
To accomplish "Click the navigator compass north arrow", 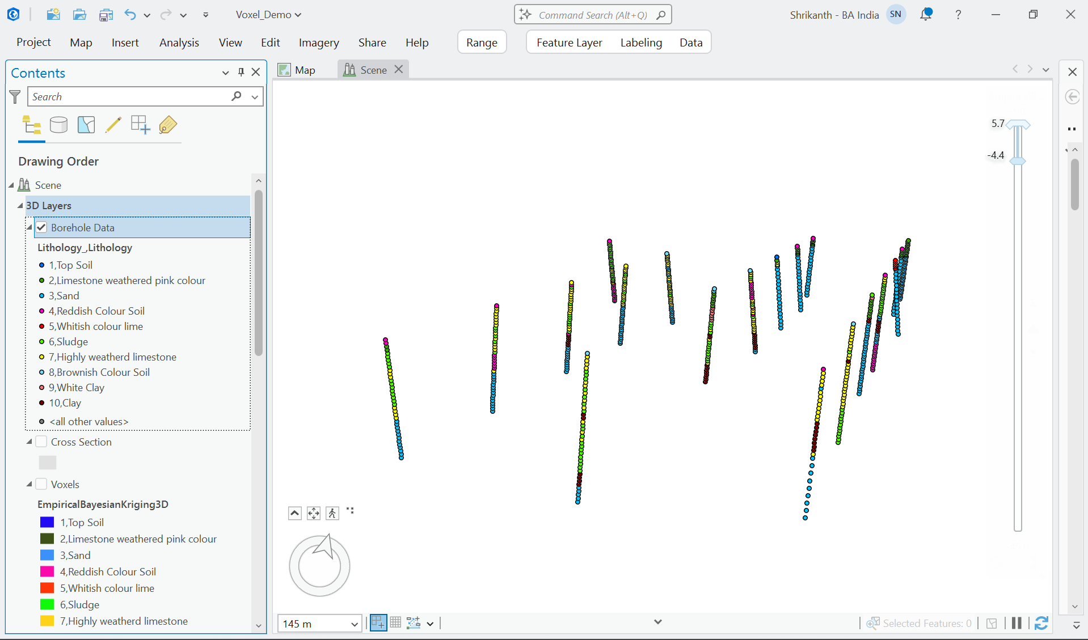I will (324, 546).
